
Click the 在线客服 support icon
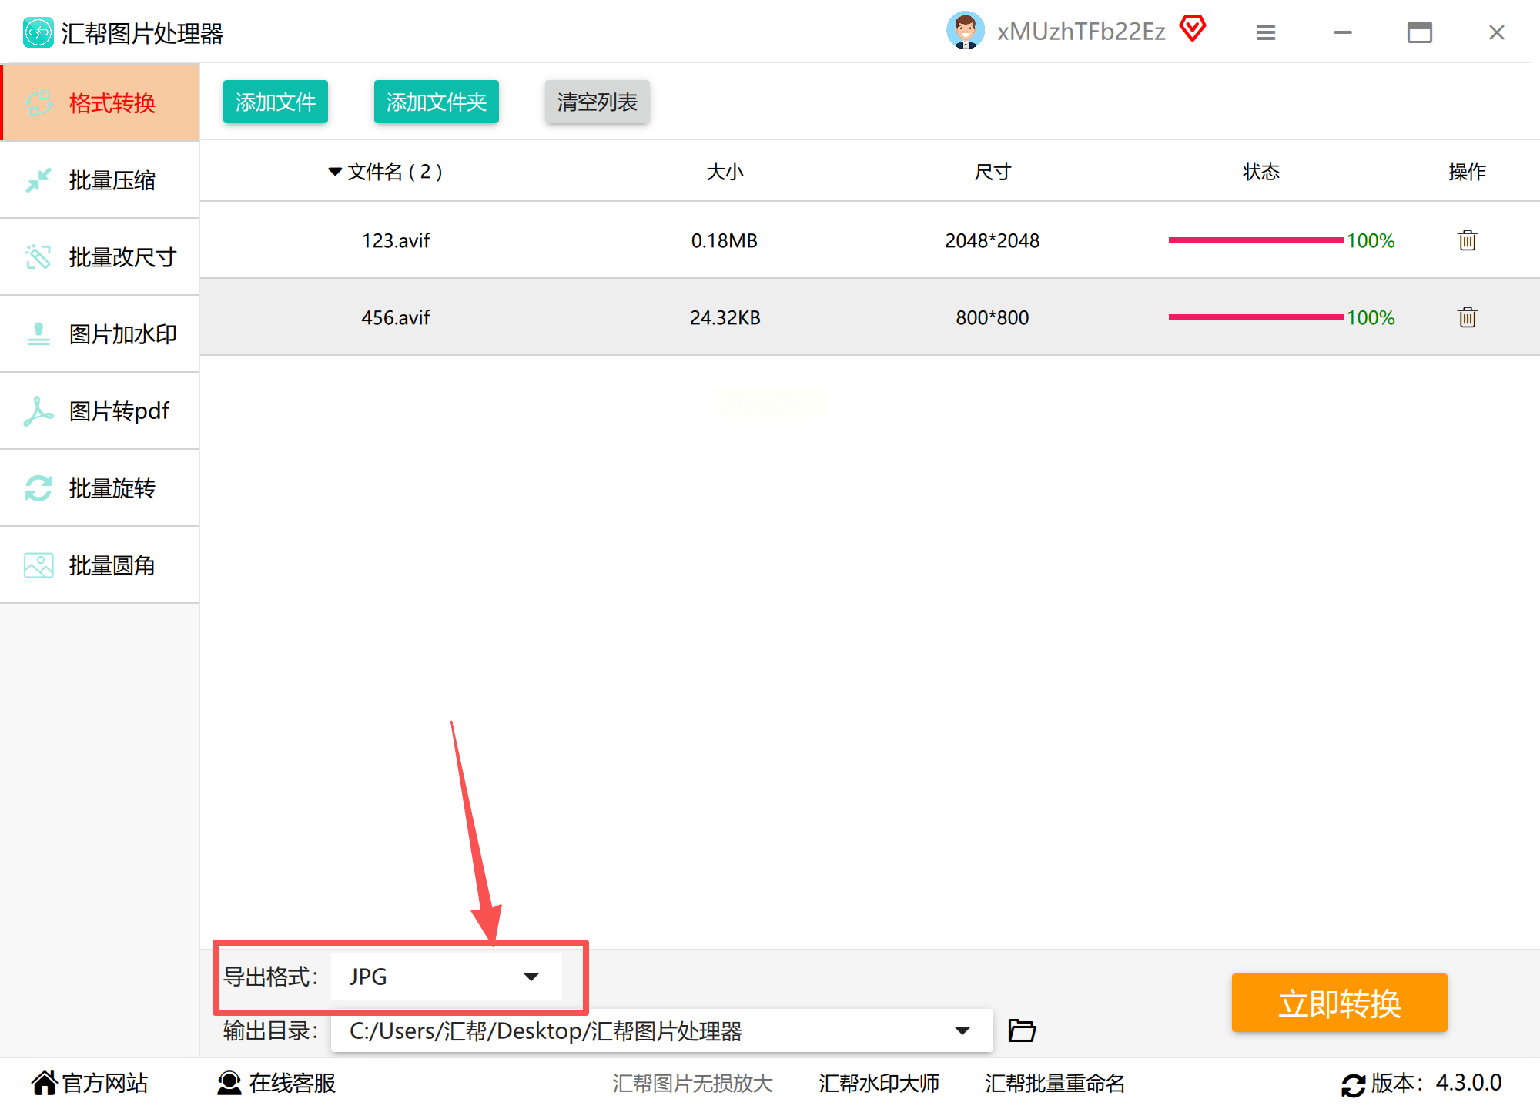pos(229,1083)
